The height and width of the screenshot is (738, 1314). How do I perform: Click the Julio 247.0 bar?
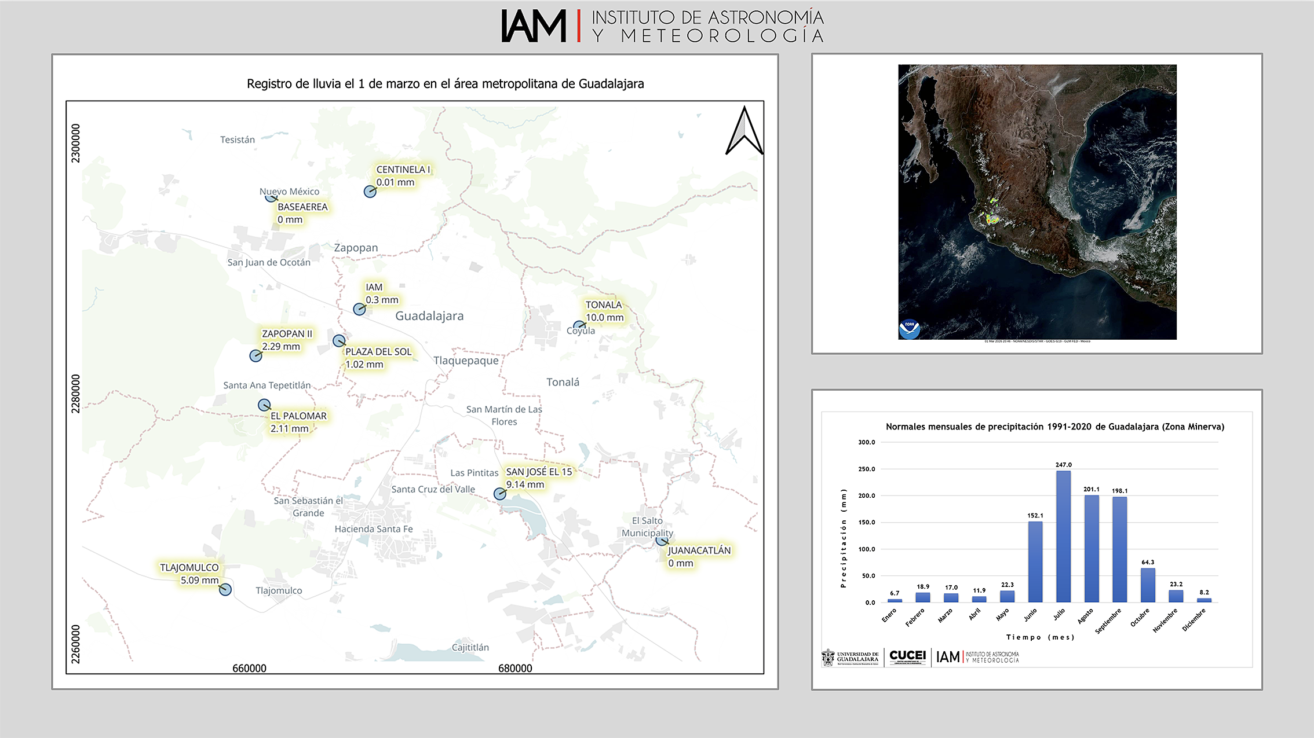coord(1063,537)
